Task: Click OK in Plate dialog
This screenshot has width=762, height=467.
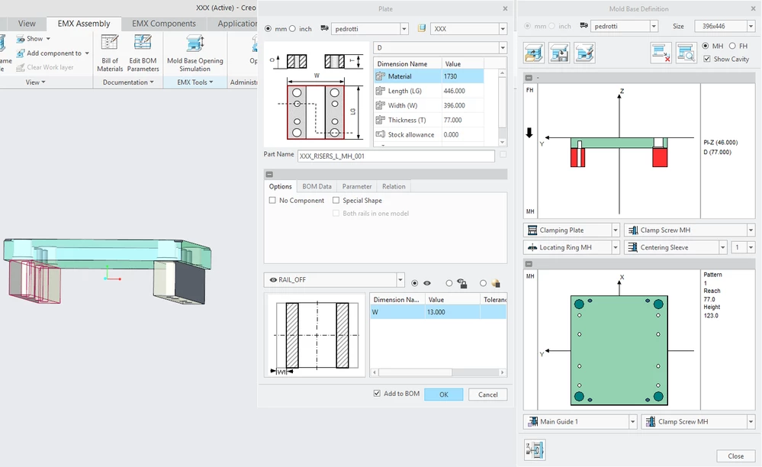Action: tap(444, 395)
